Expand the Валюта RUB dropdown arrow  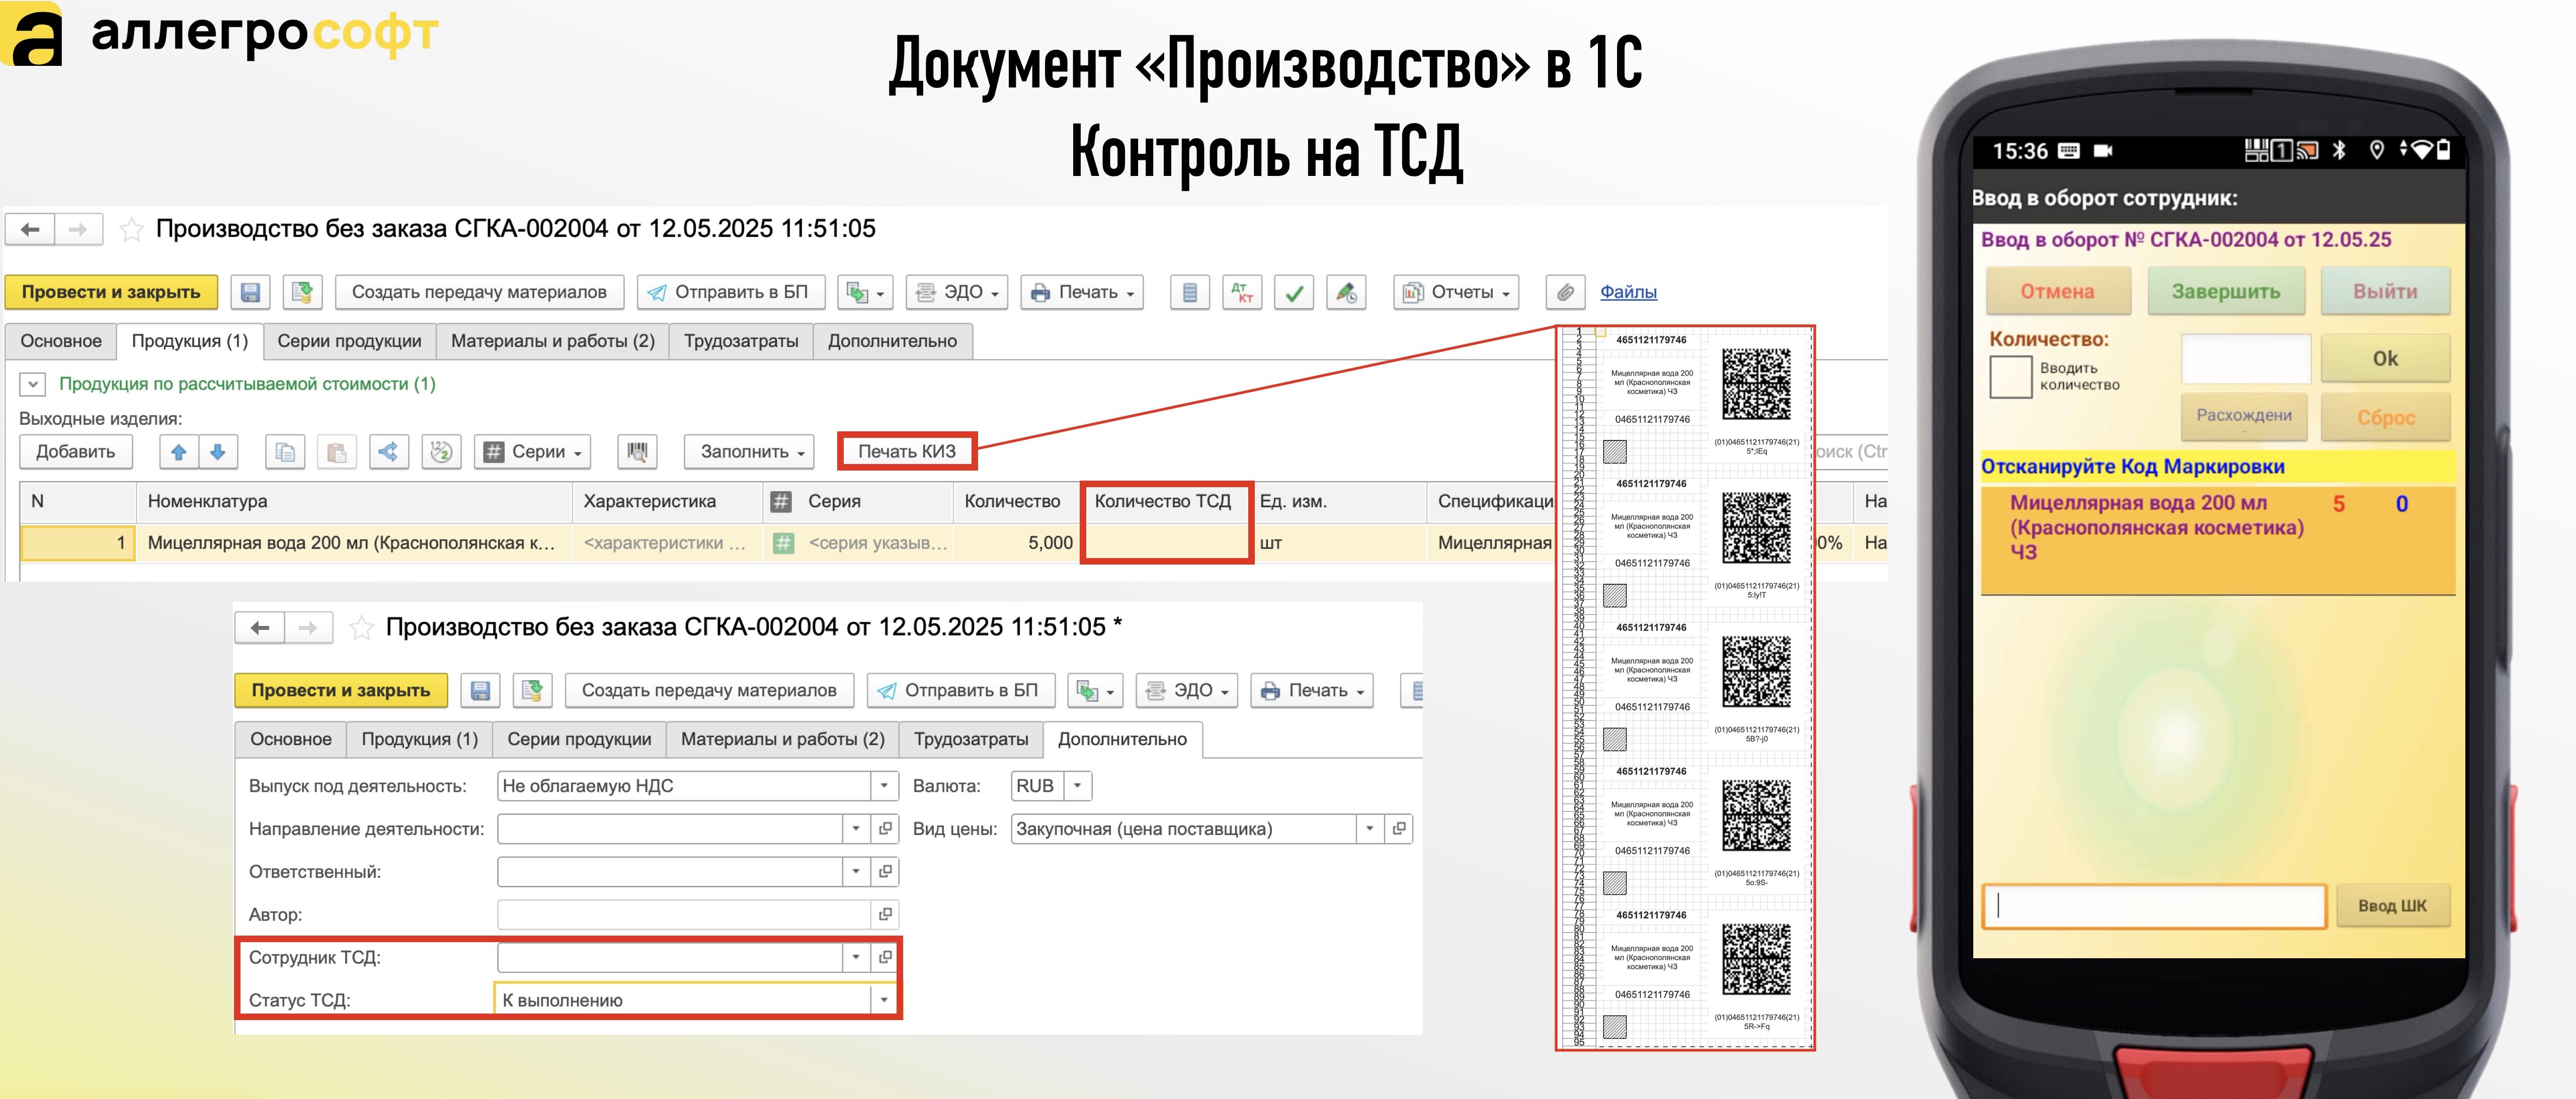click(x=1077, y=786)
